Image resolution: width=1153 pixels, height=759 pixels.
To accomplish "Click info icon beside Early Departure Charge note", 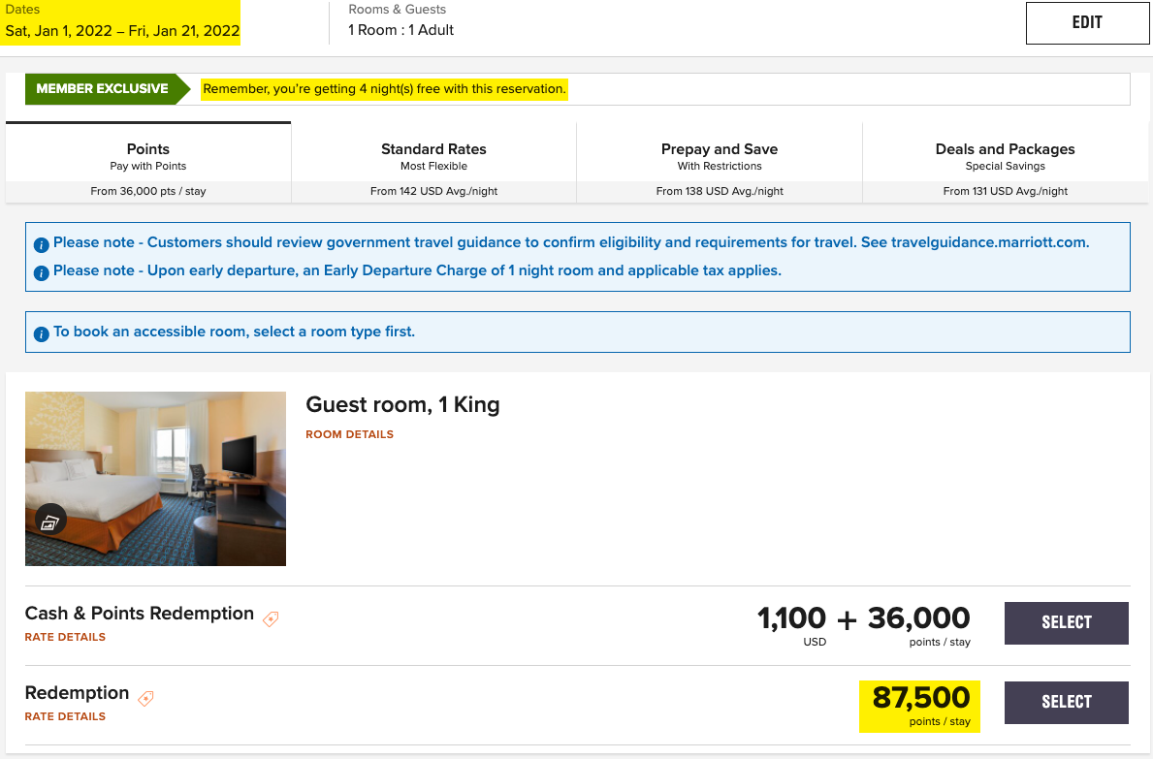I will tap(41, 272).
